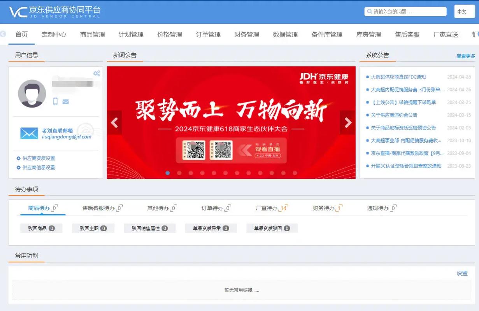This screenshot has height=311, width=479.
Task: Show previous banner with left arrow
Action: click(x=114, y=123)
